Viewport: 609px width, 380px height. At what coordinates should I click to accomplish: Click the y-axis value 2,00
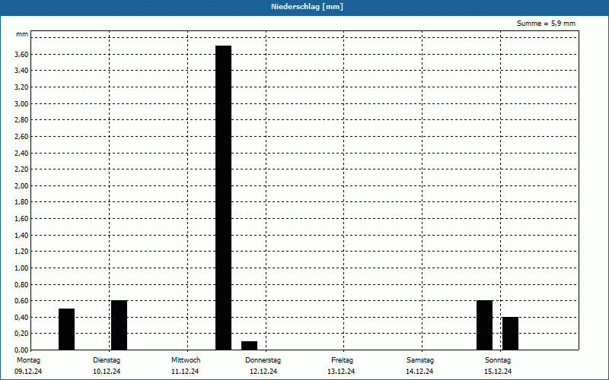click(x=21, y=186)
